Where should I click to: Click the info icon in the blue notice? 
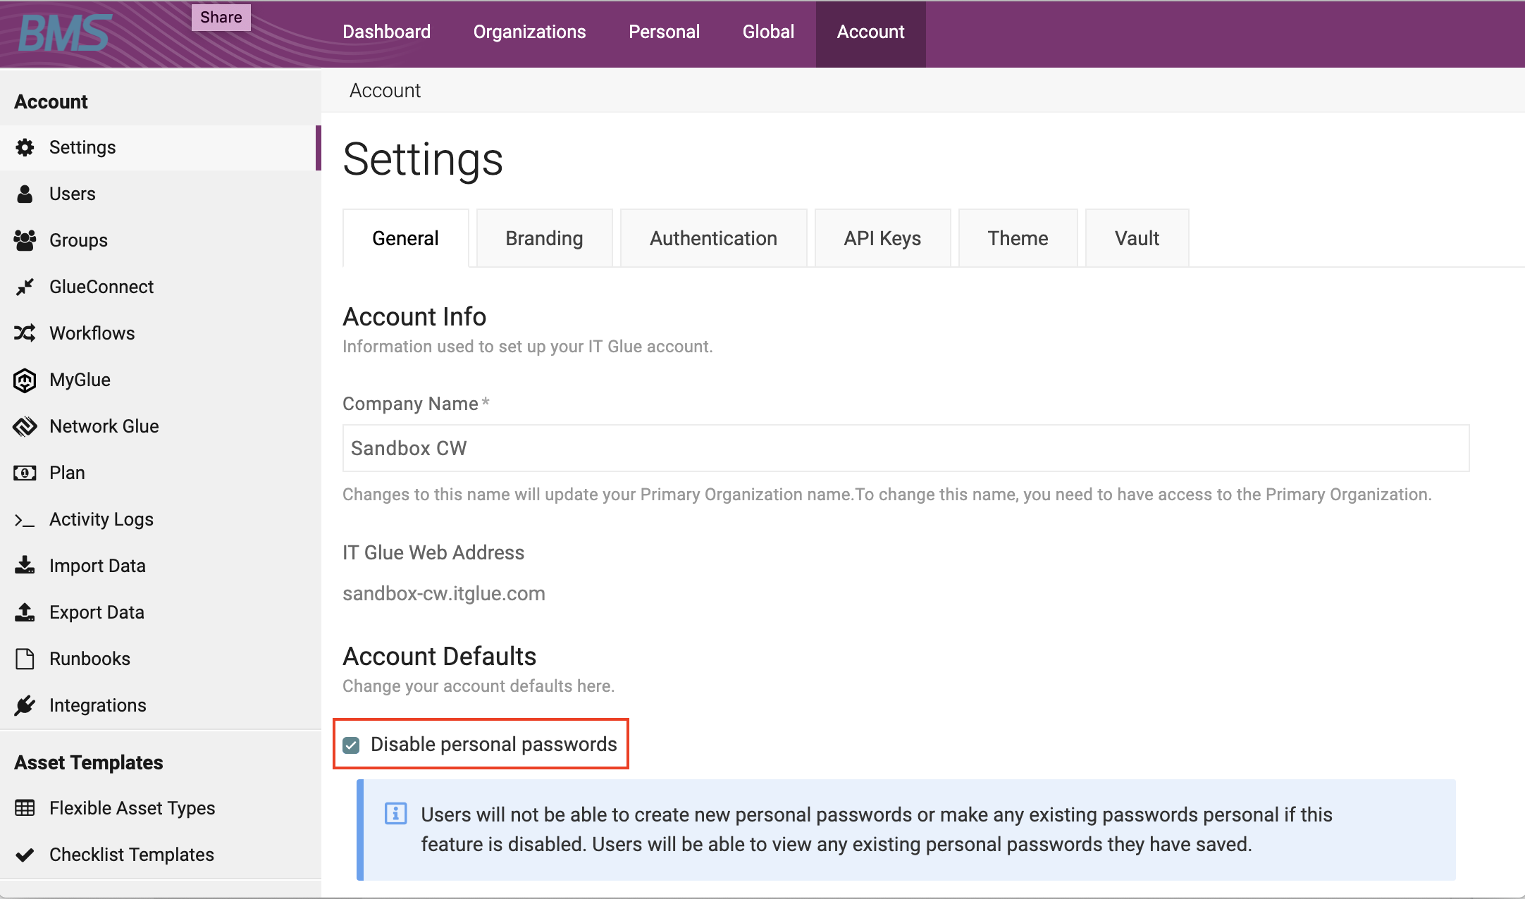[395, 813]
